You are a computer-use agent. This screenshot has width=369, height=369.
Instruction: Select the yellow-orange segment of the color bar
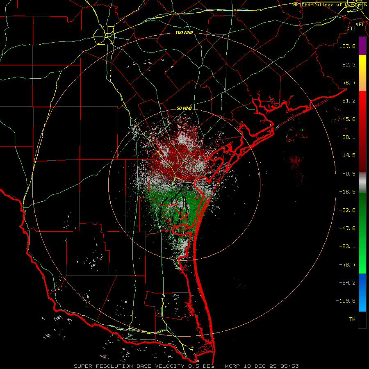coord(362,73)
